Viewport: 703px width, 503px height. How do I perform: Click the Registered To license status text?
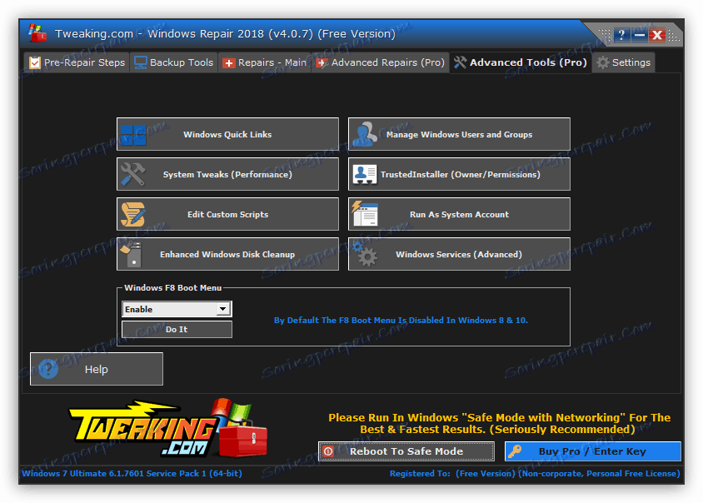(535, 473)
